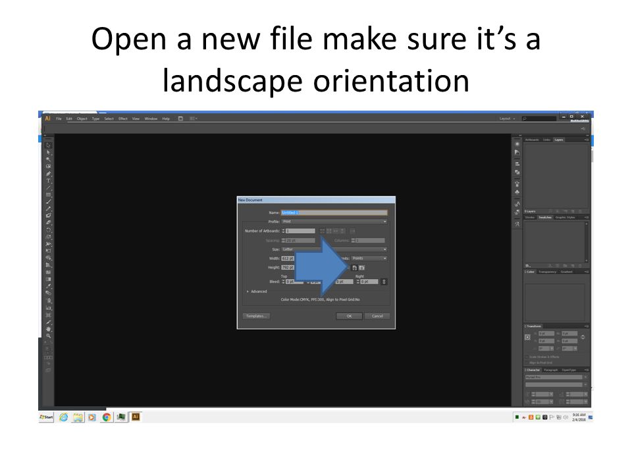The height and width of the screenshot is (474, 632).
Task: Click the Number of Artboards field
Action: pos(301,231)
